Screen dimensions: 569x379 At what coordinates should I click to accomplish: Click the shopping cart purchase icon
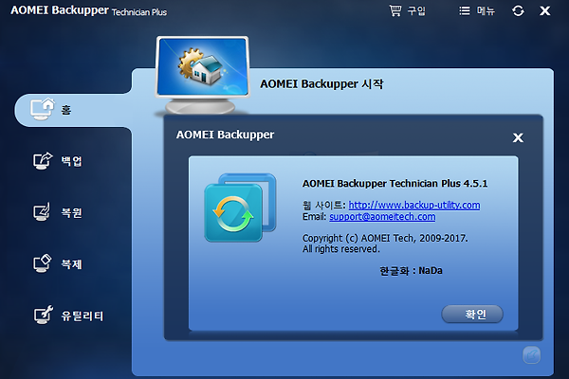395,10
